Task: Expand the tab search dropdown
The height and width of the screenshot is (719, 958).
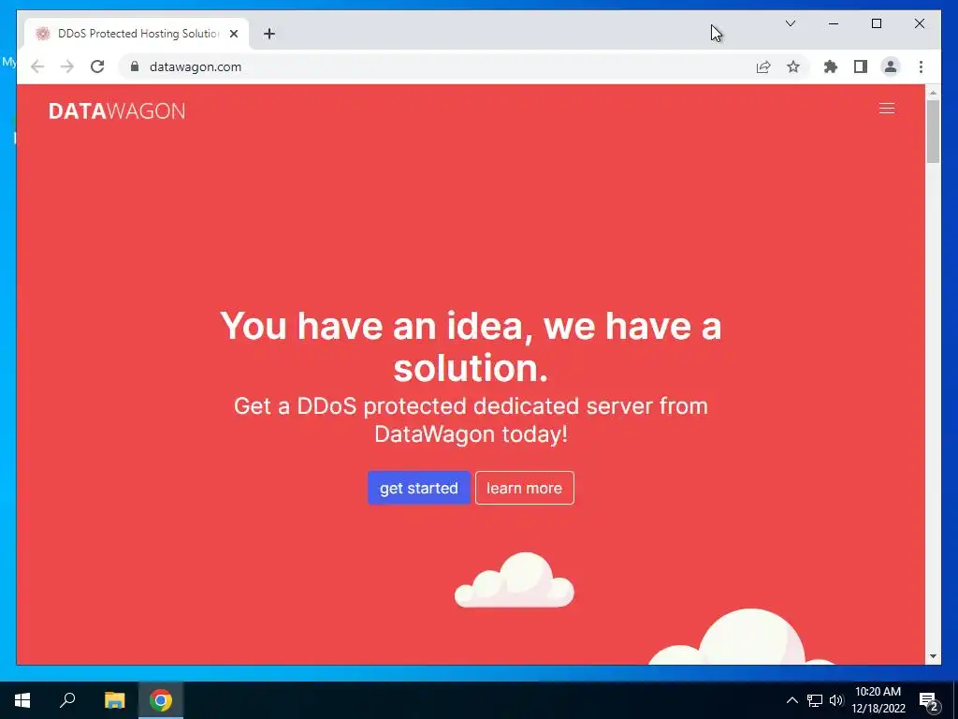Action: click(x=790, y=23)
